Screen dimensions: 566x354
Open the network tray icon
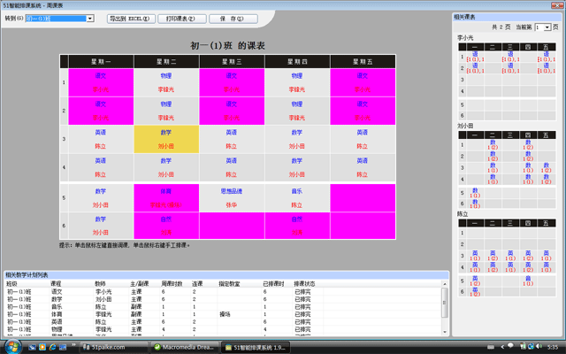531,346
